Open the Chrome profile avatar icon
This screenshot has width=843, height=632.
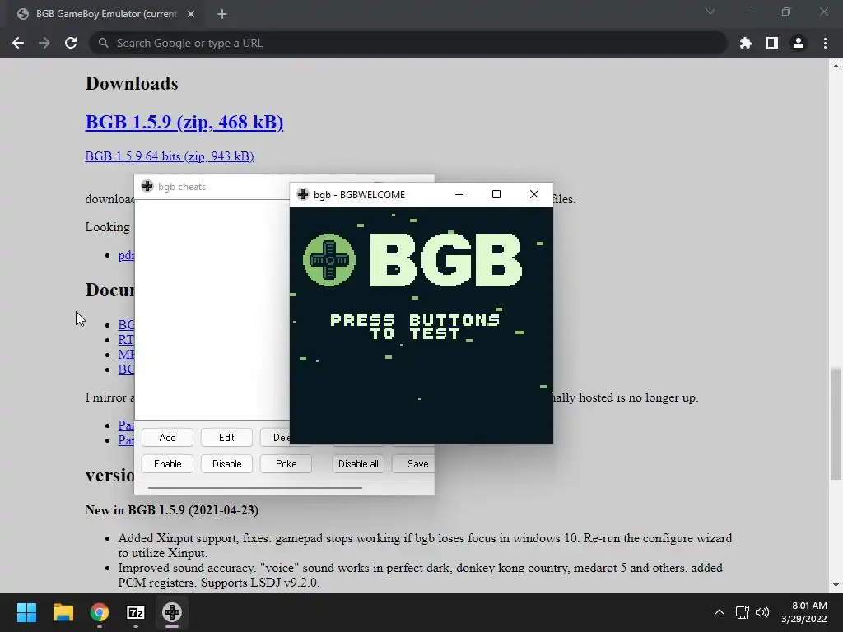click(x=799, y=43)
